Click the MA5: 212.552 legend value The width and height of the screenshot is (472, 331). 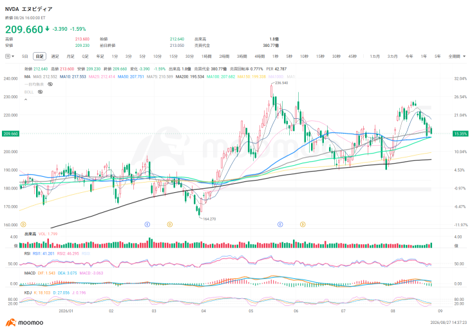[x=45, y=76]
